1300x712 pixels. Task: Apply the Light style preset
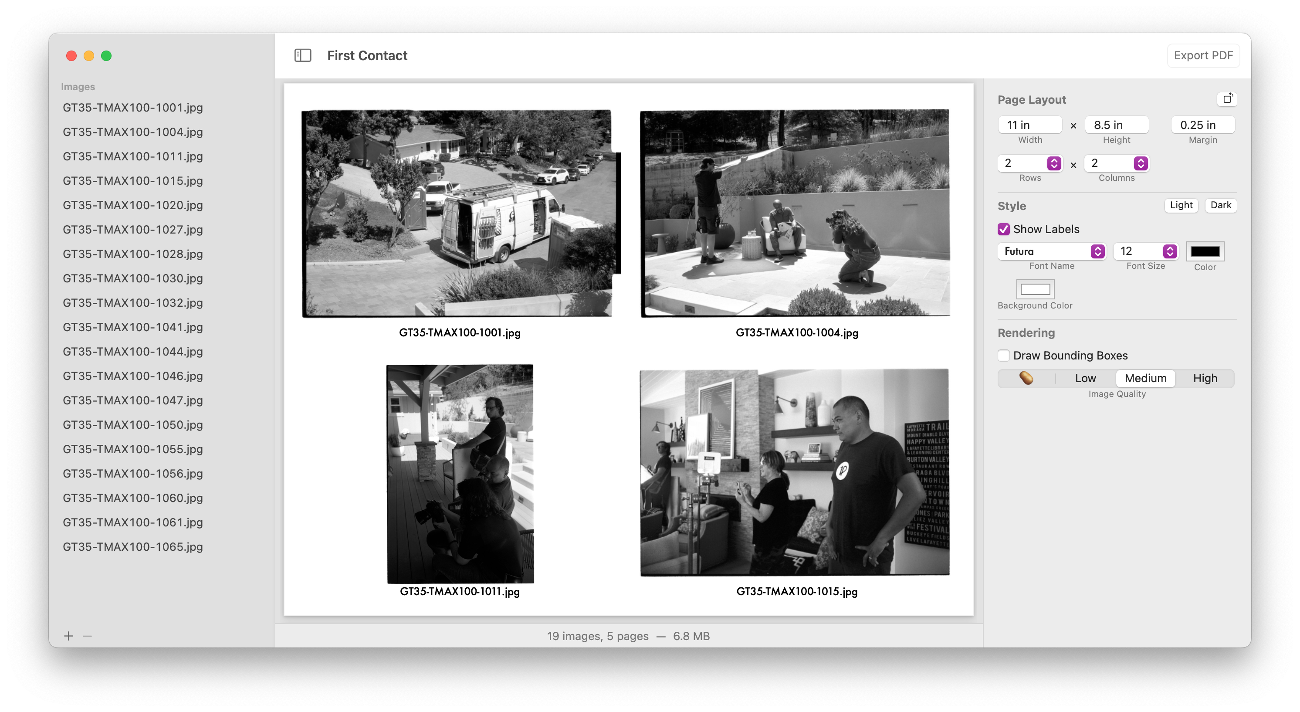(1181, 205)
